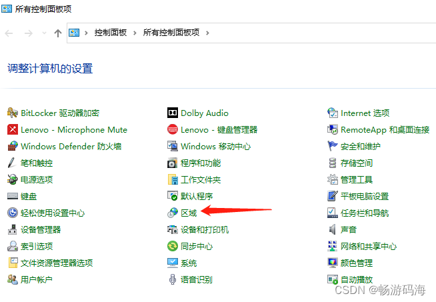
Task: Open the 任务栏和导航 link
Action: [365, 213]
